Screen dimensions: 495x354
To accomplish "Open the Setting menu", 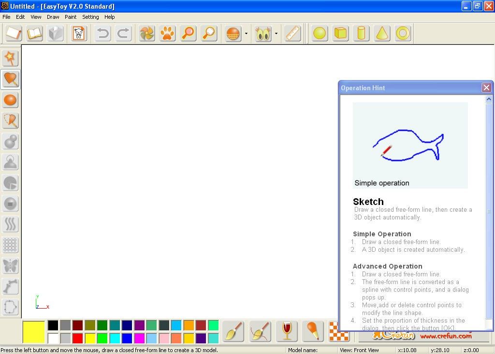I will [x=90, y=17].
